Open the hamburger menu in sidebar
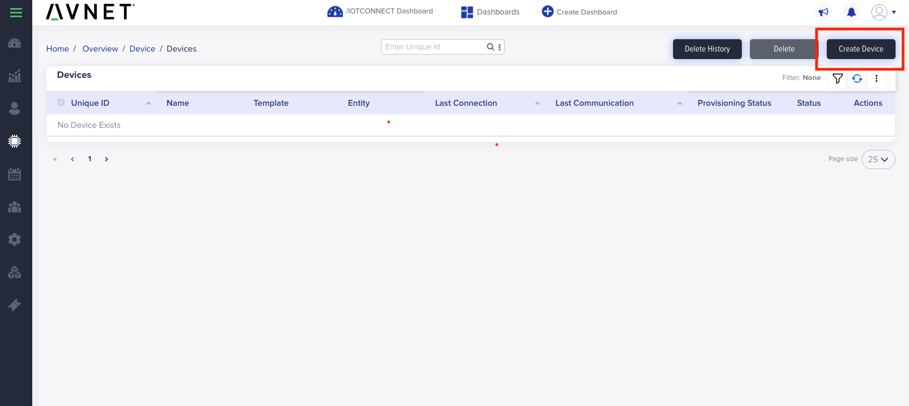 [16, 12]
